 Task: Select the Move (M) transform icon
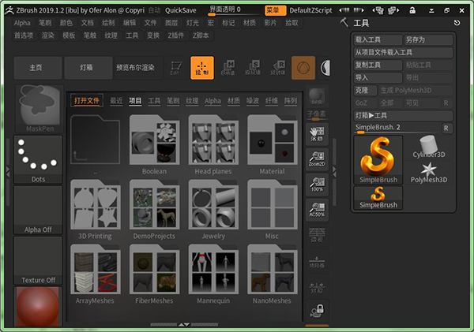pos(228,68)
